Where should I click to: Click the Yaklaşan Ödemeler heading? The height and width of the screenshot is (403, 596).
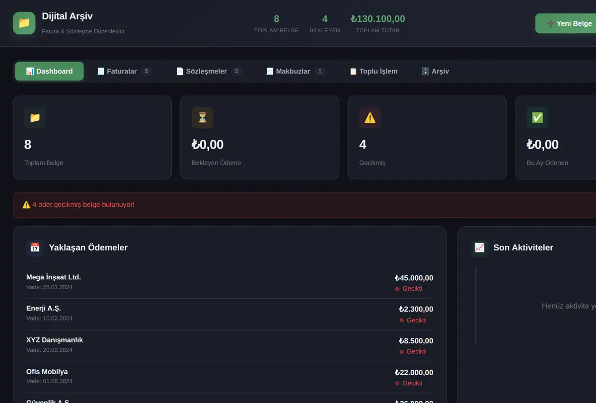(88, 247)
